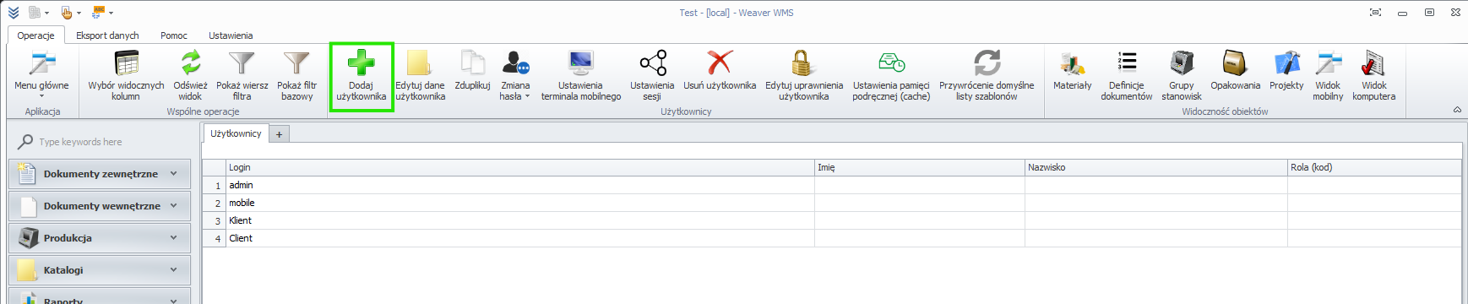Switch to Widok komputera
1468x304 pixels.
pos(1374,74)
